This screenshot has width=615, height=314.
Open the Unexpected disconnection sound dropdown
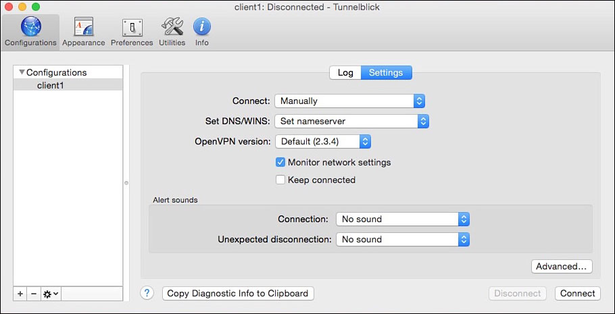(x=403, y=239)
